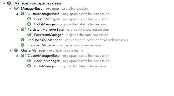Select PersistentManager class entry

point(49,35)
